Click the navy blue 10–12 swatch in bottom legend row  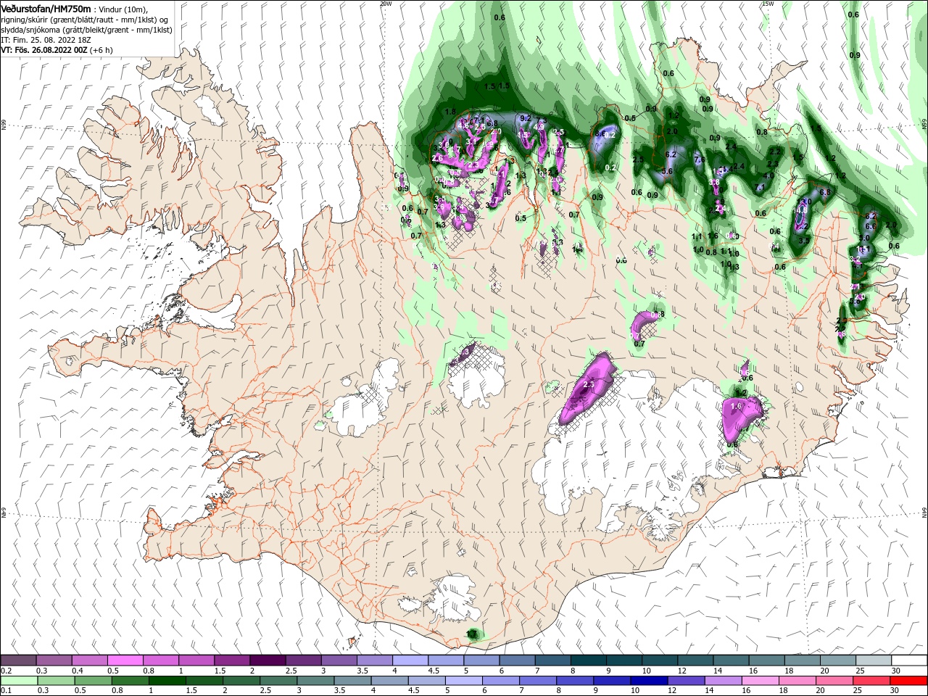648,681
